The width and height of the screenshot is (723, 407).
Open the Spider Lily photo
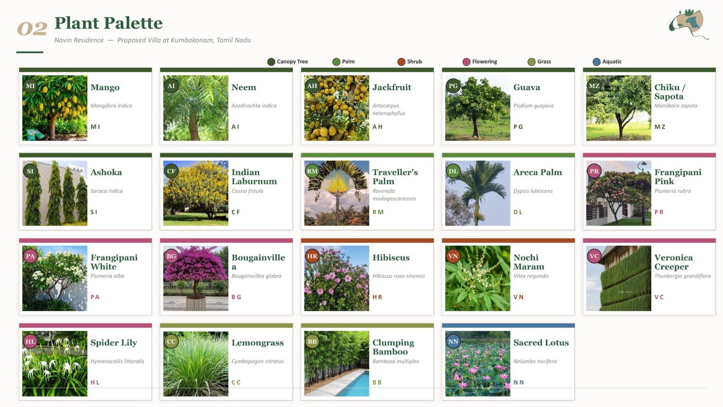(x=55, y=364)
